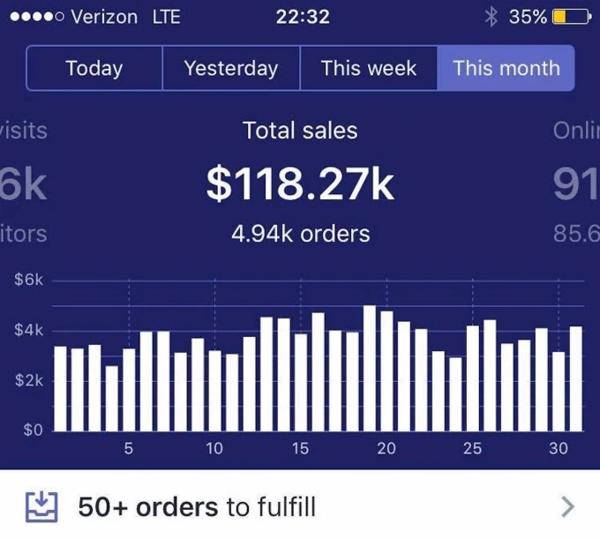This screenshot has height=539, width=600.
Task: Tap the Bluetooth status icon
Action: click(491, 17)
